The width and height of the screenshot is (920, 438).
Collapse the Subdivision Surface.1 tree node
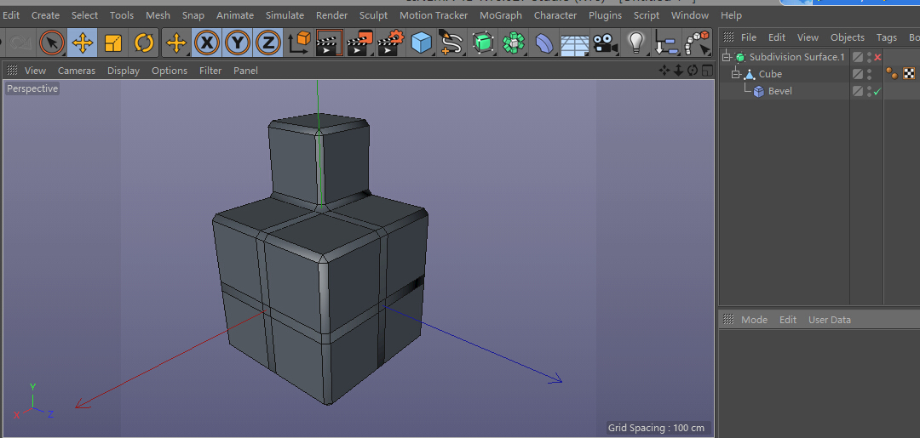(x=727, y=58)
